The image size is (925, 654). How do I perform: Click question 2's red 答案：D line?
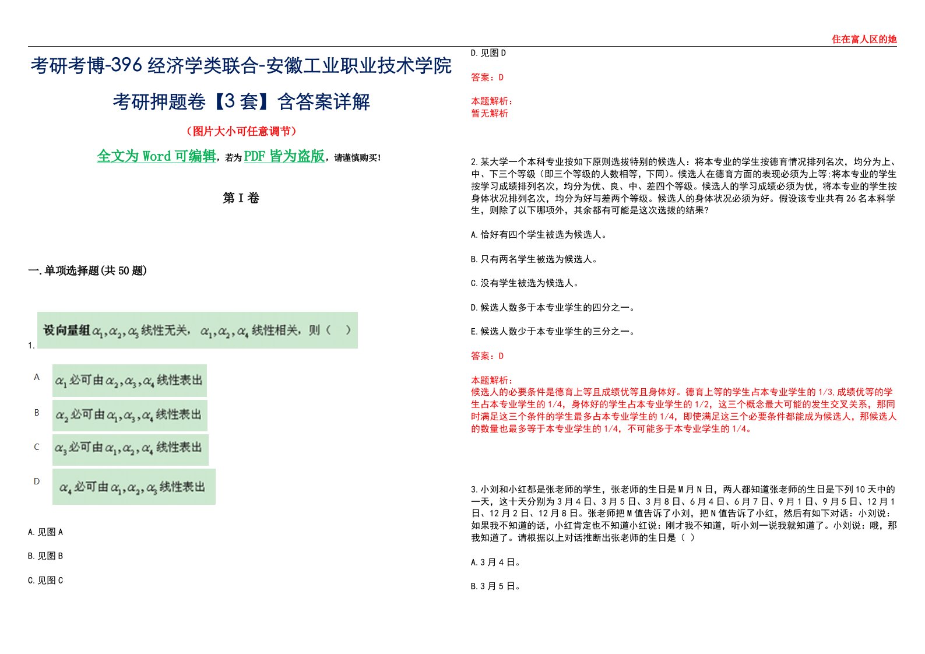[487, 356]
